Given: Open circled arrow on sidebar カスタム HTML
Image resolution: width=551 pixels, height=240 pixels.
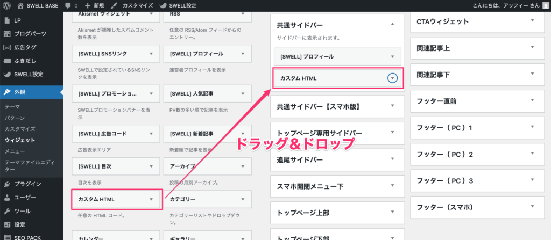Looking at the screenshot, I should click(392, 78).
